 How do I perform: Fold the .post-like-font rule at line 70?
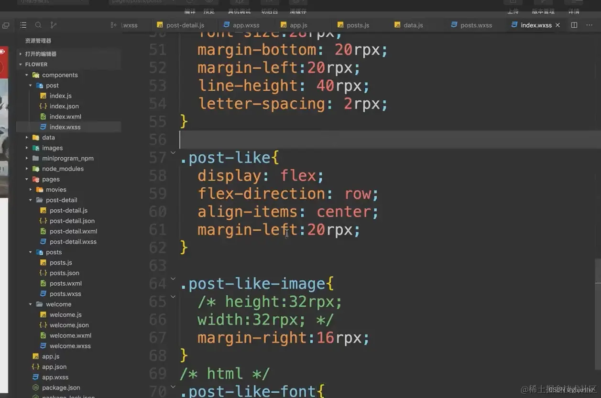173,387
